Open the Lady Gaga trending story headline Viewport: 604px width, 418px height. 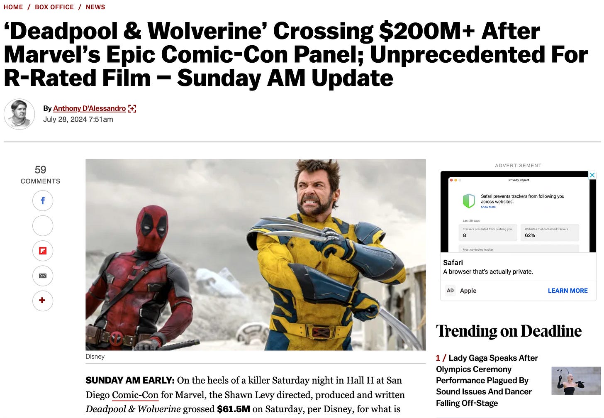(x=487, y=380)
